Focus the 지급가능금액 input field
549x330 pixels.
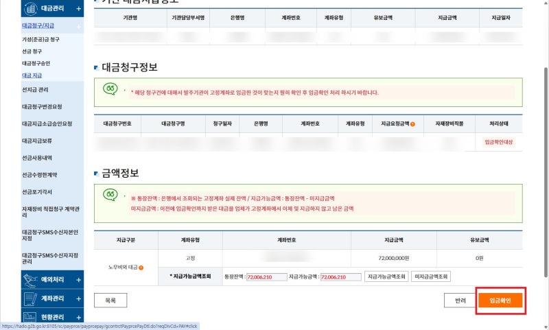coord(340,277)
